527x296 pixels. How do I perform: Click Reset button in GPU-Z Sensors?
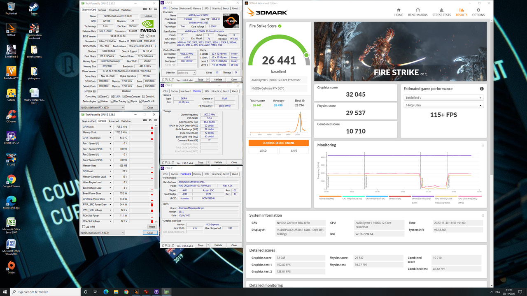point(152,227)
